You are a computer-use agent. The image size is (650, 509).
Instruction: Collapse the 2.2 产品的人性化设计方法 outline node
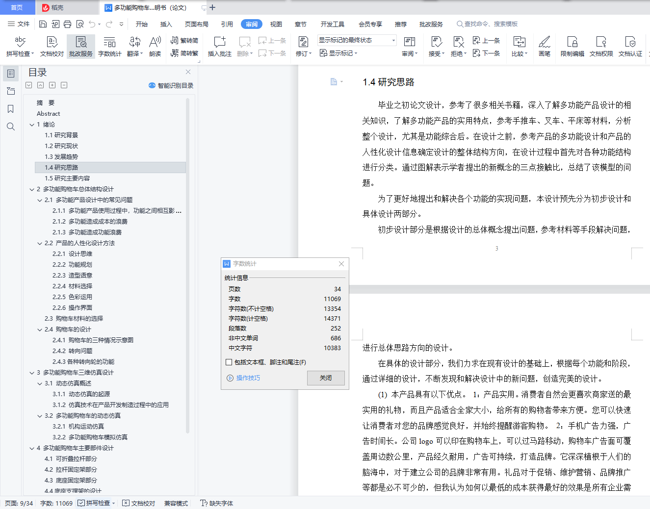[40, 243]
